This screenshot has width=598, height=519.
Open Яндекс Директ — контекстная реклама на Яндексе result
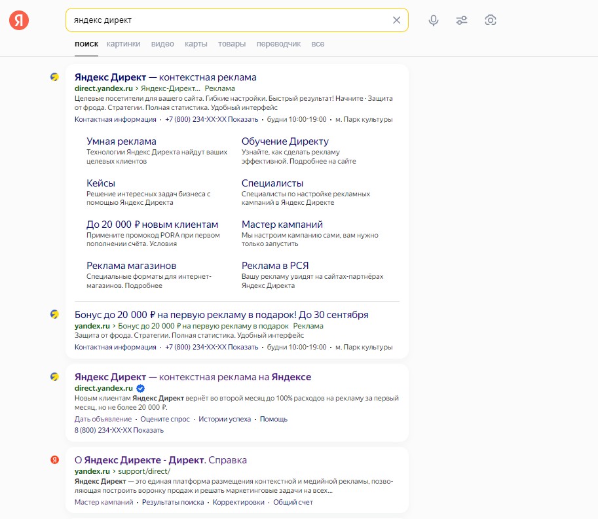pos(193,377)
